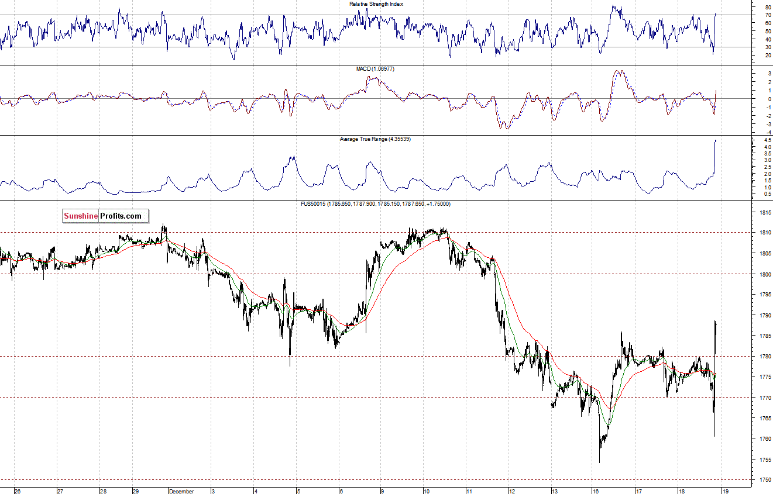Click the 9 date label on time axis
Image resolution: width=773 pixels, height=494 pixels.
[383, 491]
